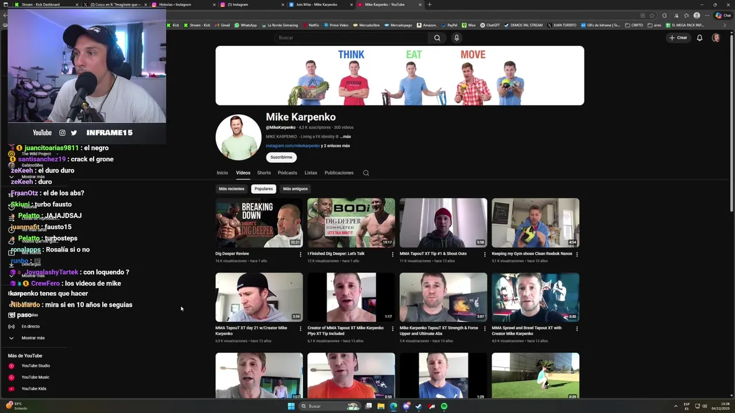Open Keeping my Gym shoes Clean thumbnail
The image size is (735, 413).
coord(535,223)
